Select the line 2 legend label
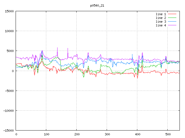The image size is (185, 138). coord(161,18)
